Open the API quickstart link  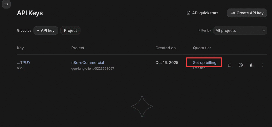pos(205,13)
